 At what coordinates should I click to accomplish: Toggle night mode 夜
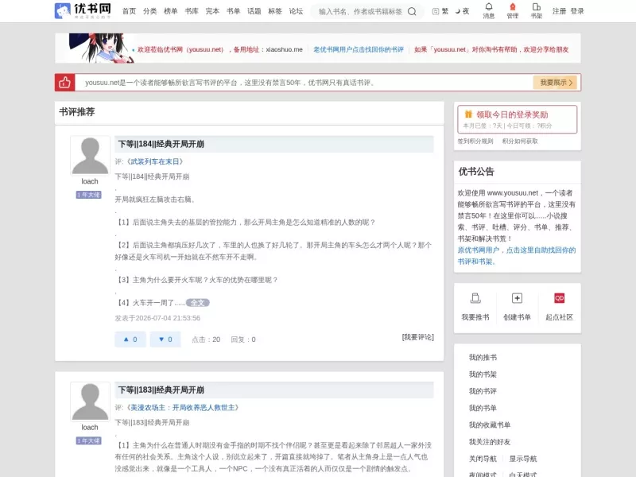point(462,11)
